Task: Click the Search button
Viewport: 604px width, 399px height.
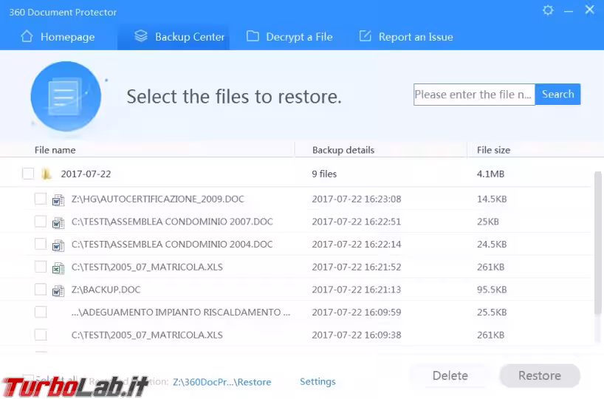Action: point(557,94)
